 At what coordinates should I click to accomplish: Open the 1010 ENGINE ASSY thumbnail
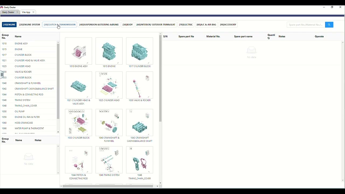78,51
